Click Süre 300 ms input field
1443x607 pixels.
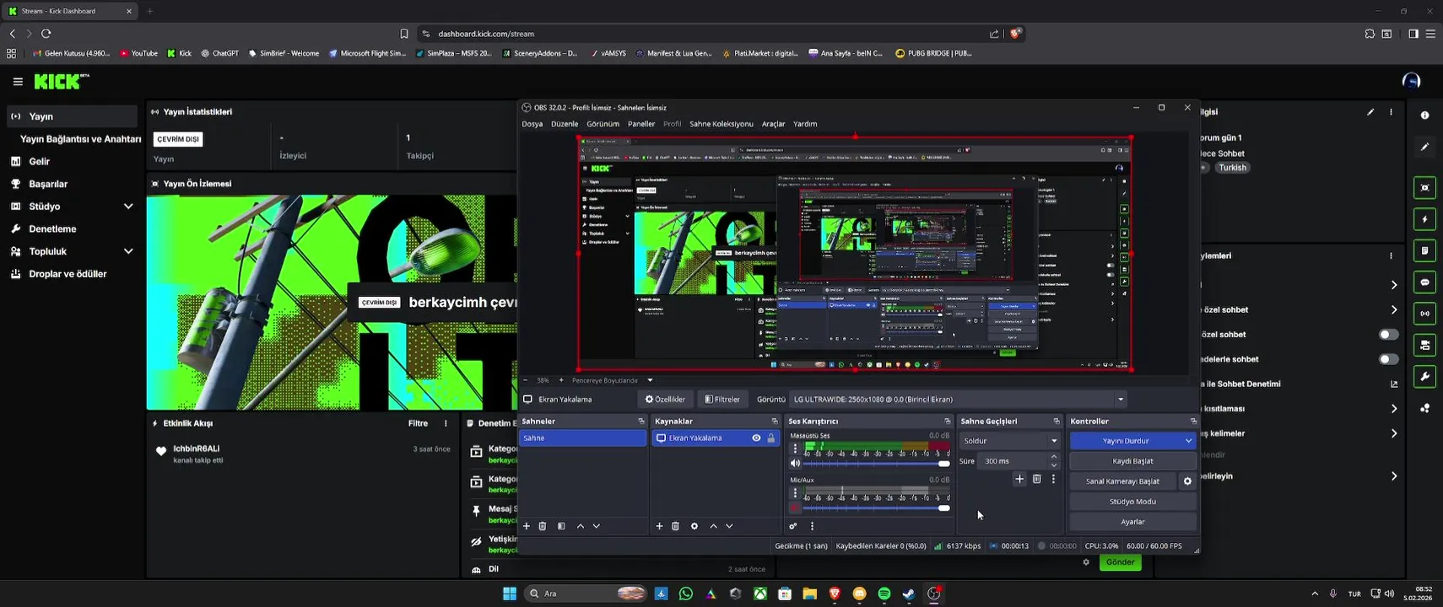click(1013, 461)
